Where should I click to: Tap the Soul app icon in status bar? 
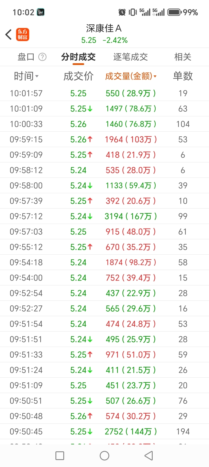[x=41, y=12]
